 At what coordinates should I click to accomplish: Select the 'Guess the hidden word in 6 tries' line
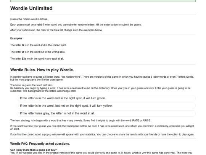tap(29, 19)
